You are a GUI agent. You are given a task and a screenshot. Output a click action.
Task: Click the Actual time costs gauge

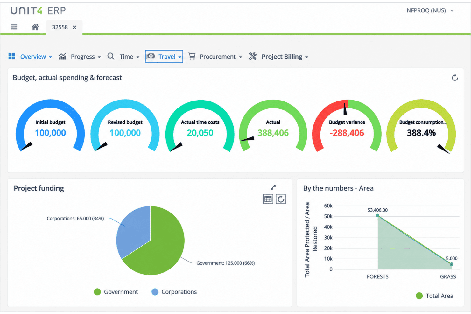tap(200, 126)
